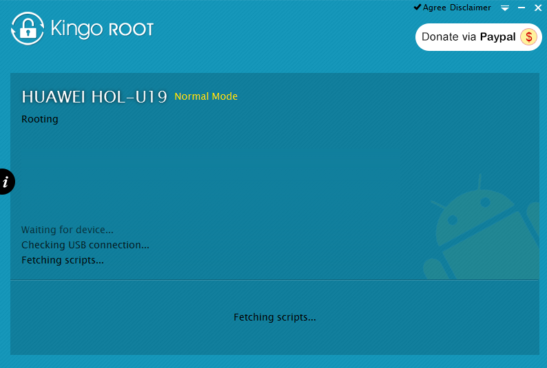Minimize the Kingo ROOT window

click(522, 8)
